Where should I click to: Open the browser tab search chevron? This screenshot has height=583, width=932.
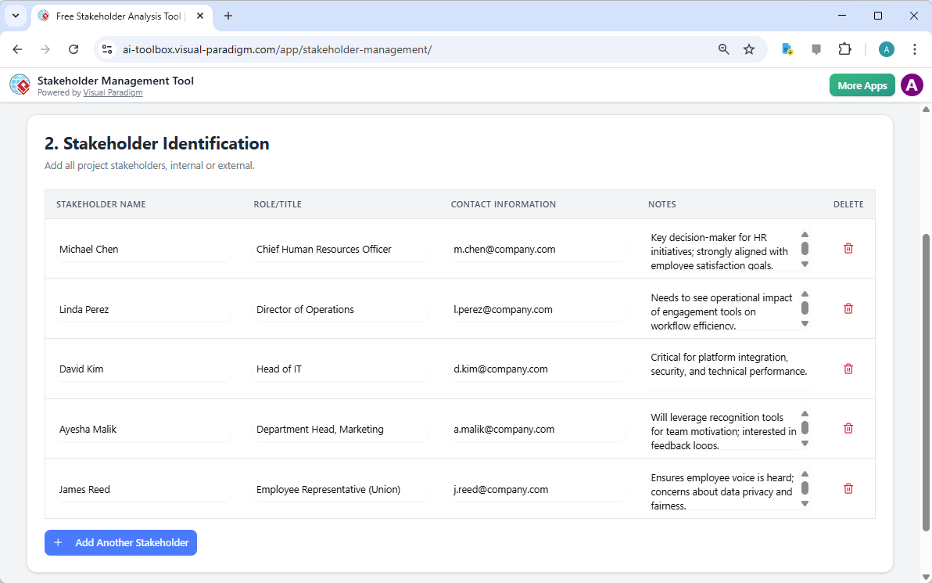coord(16,16)
